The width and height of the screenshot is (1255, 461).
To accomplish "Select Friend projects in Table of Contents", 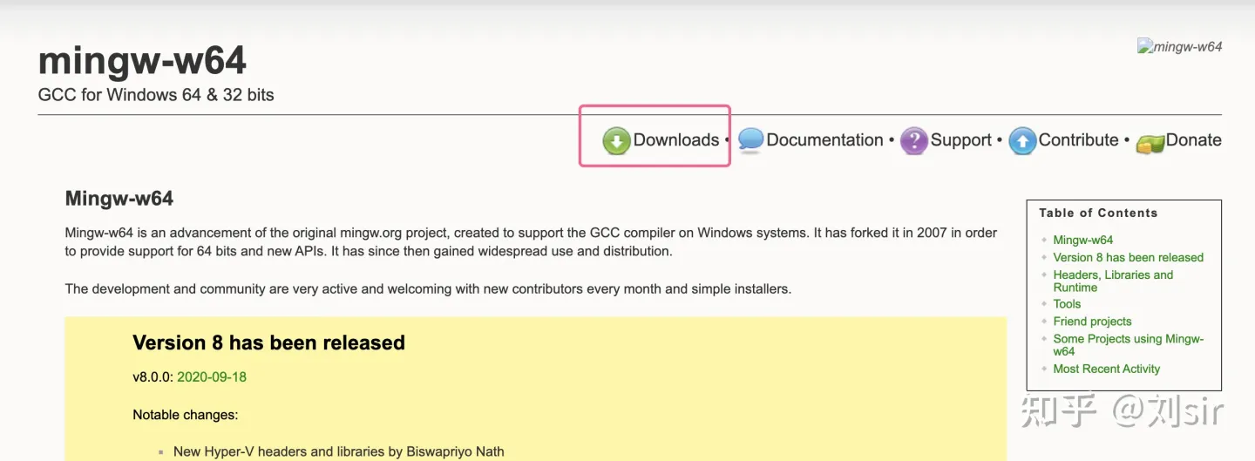I will [x=1092, y=322].
